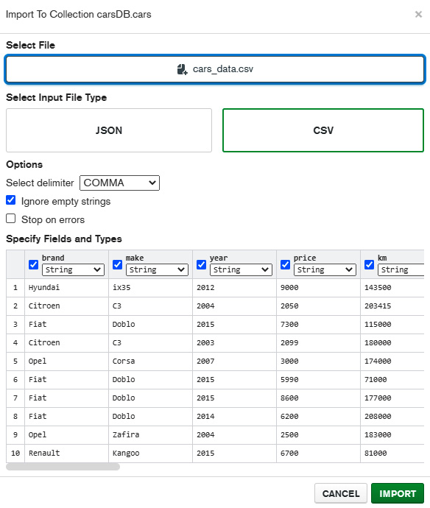Click the Corsa cell
Screen dimensions: 430x508
(150, 361)
